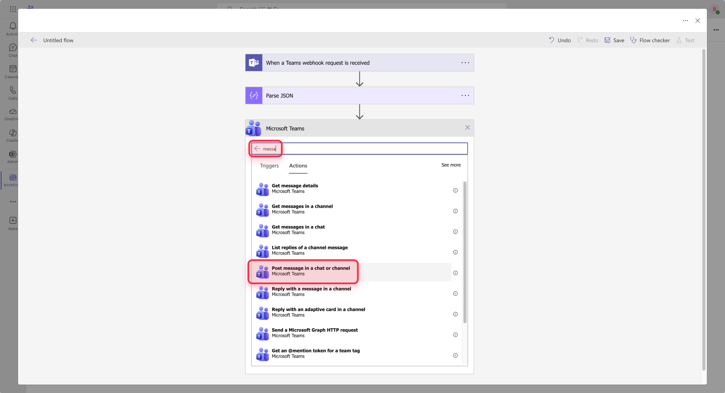Viewport: 725px width, 393px height.
Task: Show info for Get message details
Action: [x=455, y=190]
